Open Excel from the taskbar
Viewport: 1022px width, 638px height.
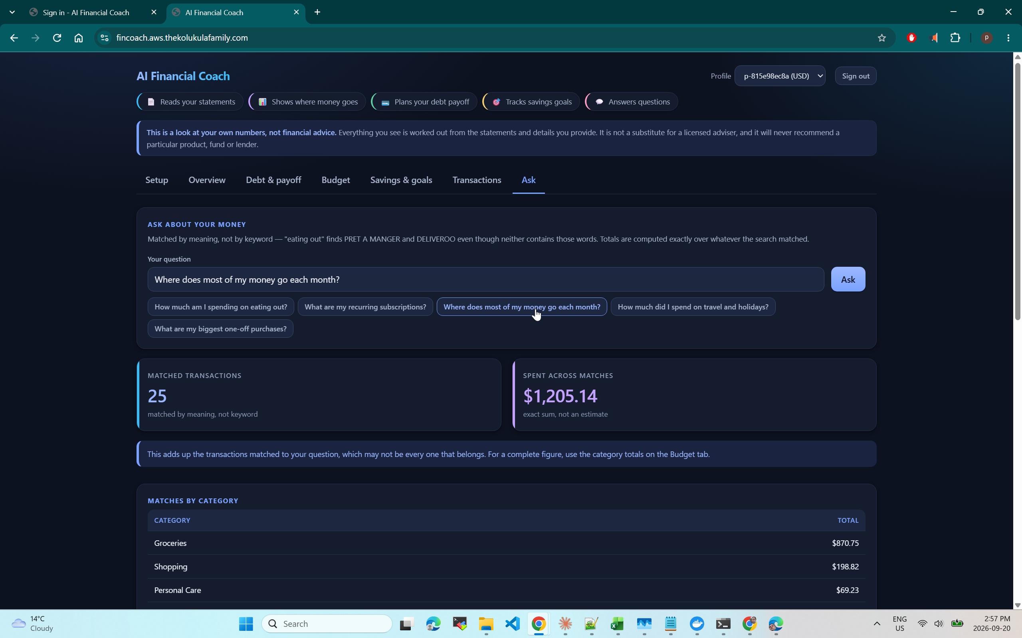tap(618, 623)
